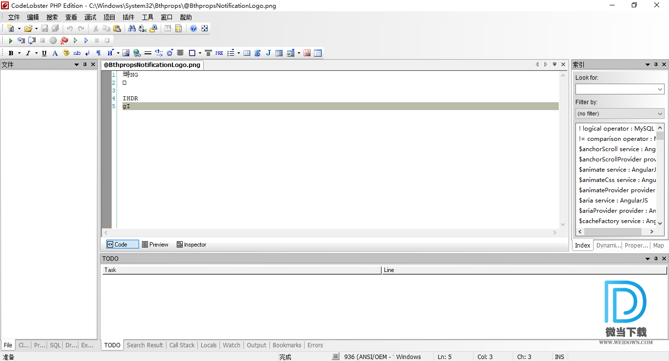Start debugging with the green play icon
This screenshot has height=361, width=669.
coord(10,41)
